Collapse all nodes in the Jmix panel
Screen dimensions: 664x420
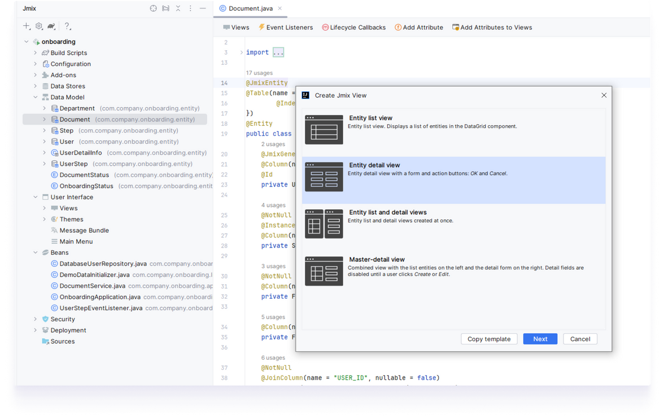[178, 8]
